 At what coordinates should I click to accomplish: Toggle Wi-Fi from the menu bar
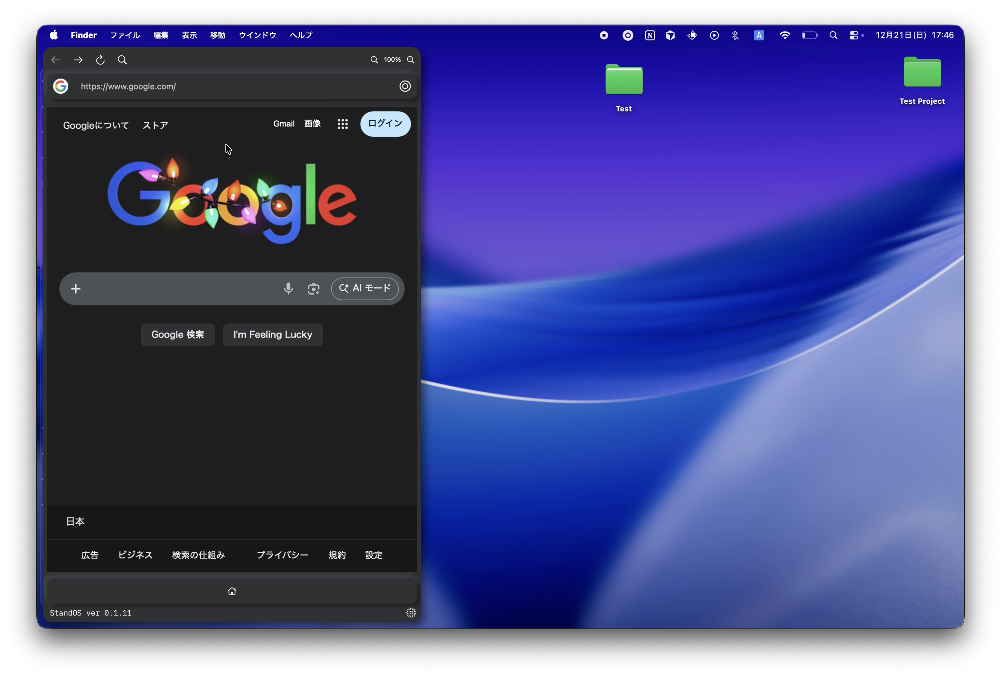(x=785, y=35)
